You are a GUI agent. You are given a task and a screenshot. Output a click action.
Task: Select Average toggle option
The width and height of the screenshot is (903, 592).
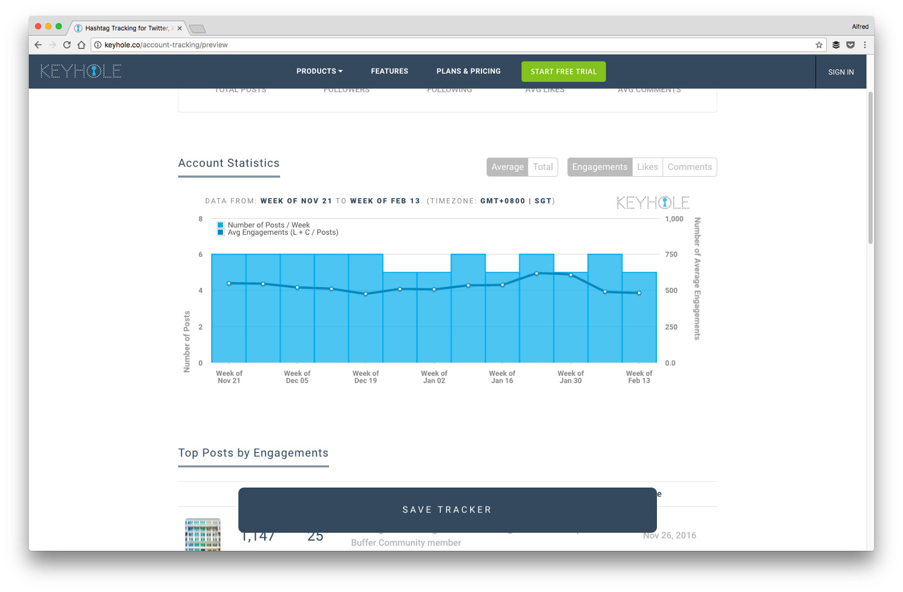tap(507, 167)
